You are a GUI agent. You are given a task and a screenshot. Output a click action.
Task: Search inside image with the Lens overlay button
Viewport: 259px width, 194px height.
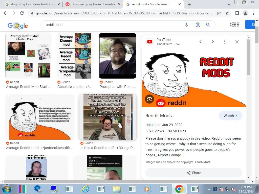[x=149, y=99]
